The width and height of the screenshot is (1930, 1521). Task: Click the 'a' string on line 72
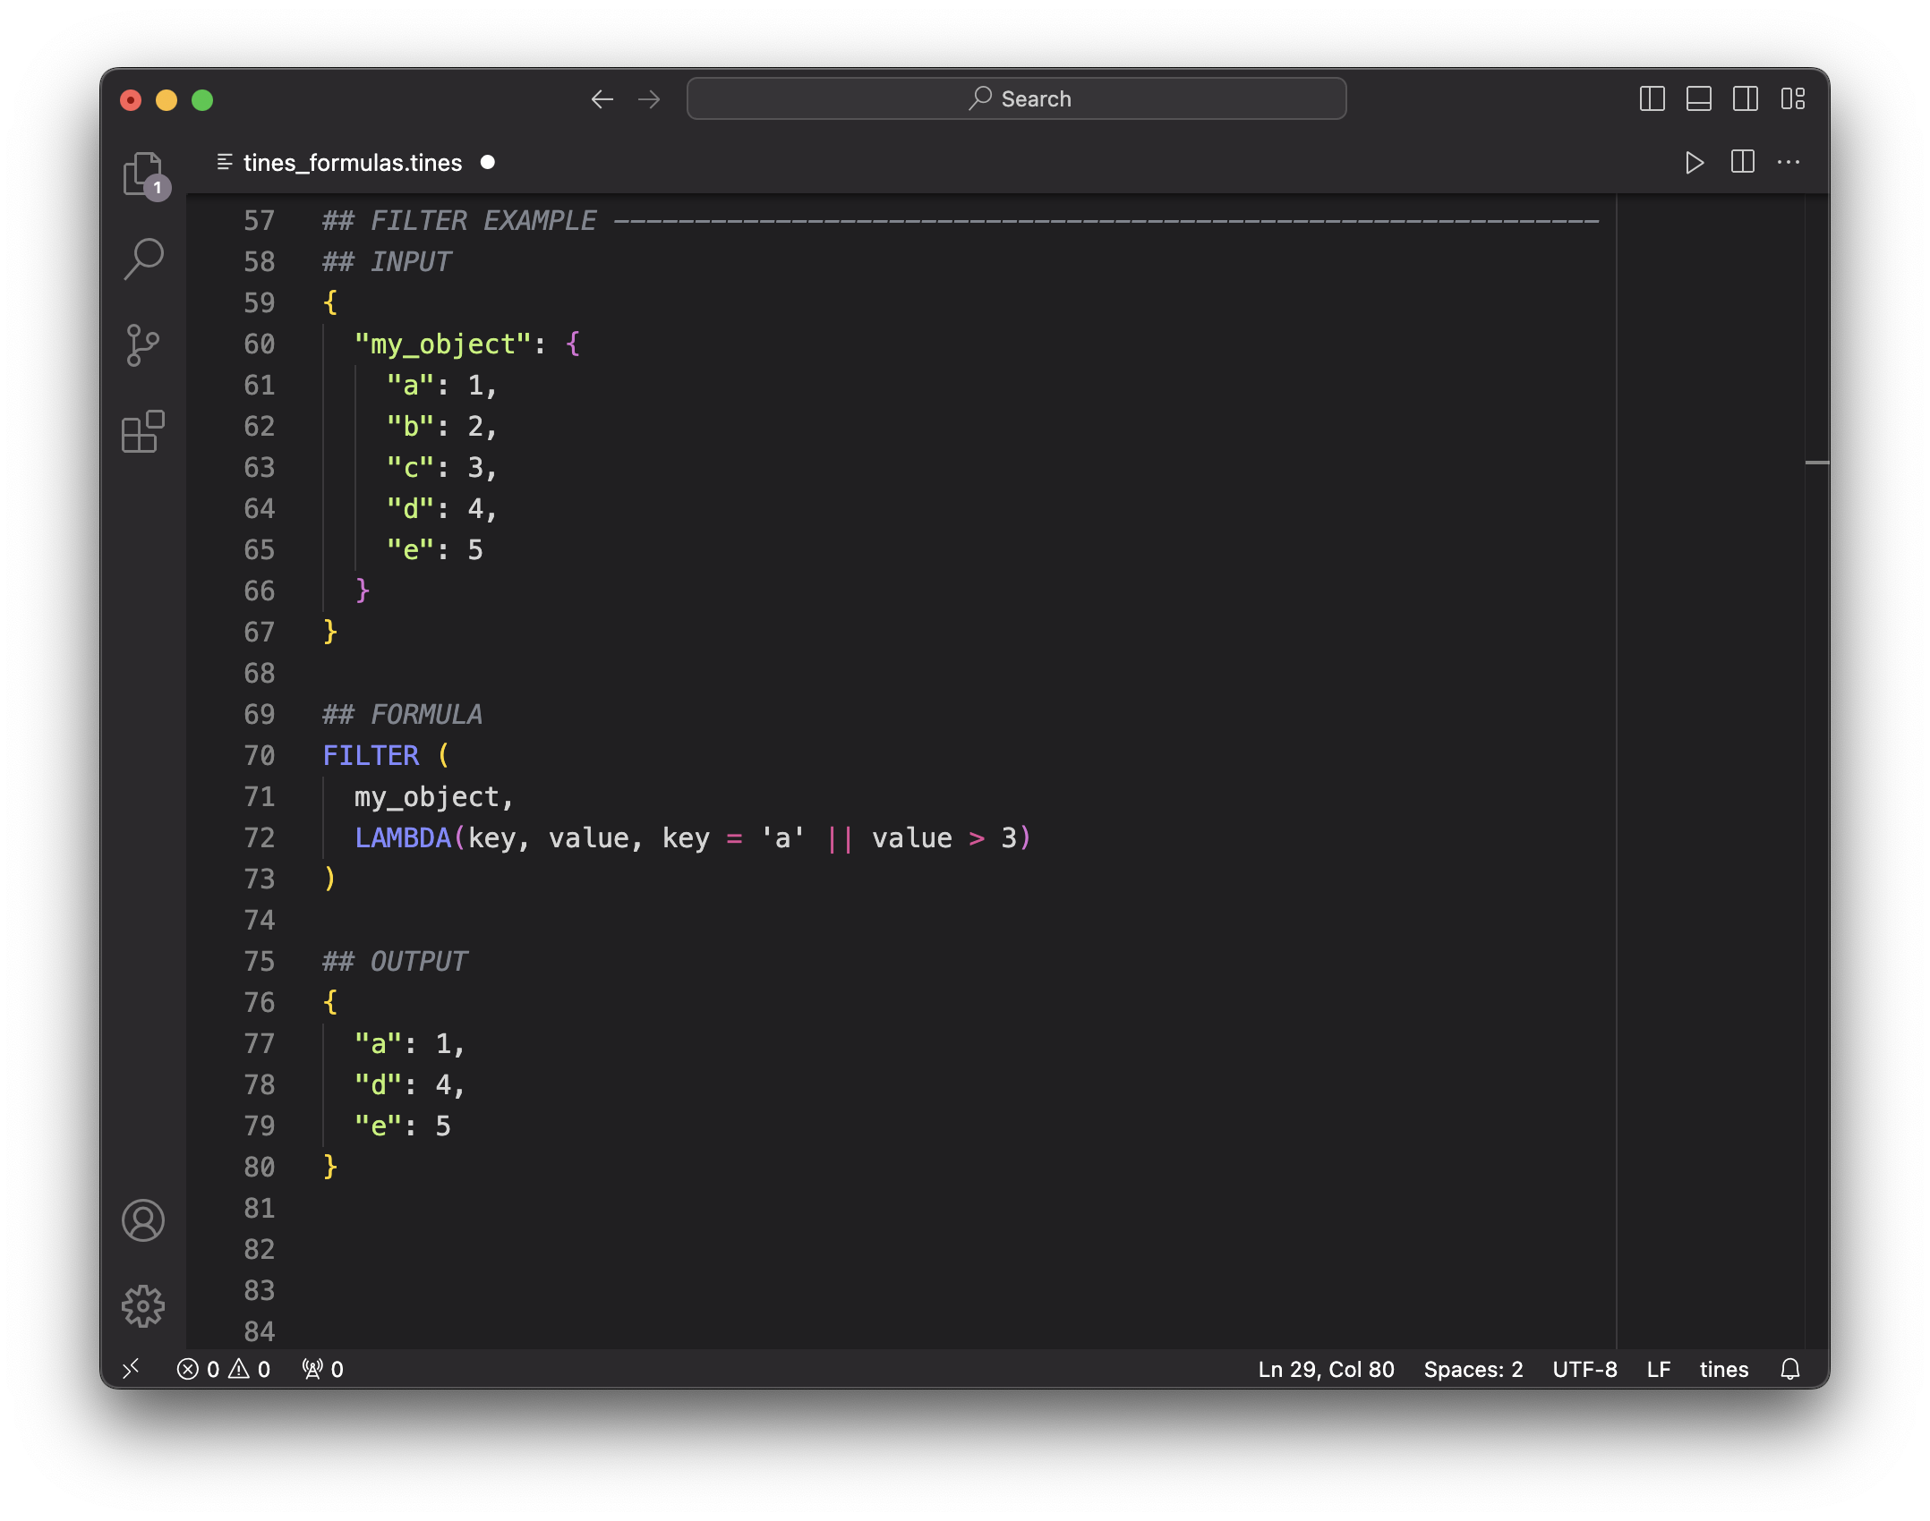coord(782,838)
